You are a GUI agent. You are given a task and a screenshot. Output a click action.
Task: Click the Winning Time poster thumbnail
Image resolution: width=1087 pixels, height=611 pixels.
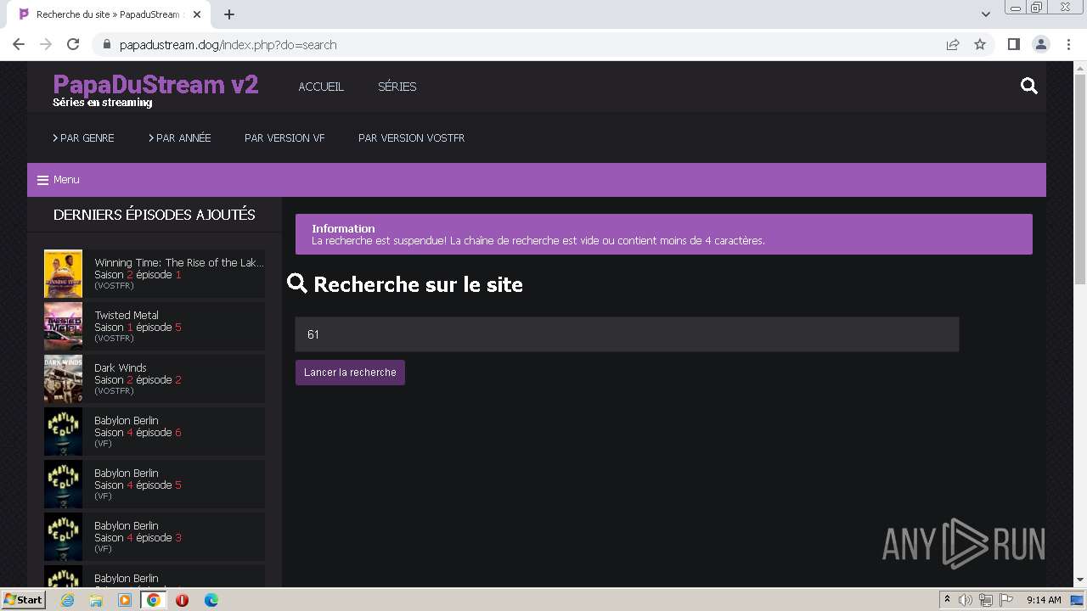tap(63, 273)
